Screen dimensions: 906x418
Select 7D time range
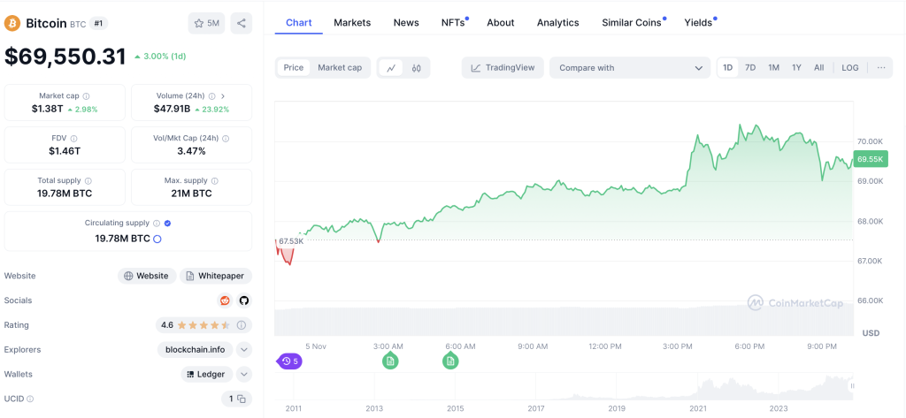pos(750,67)
